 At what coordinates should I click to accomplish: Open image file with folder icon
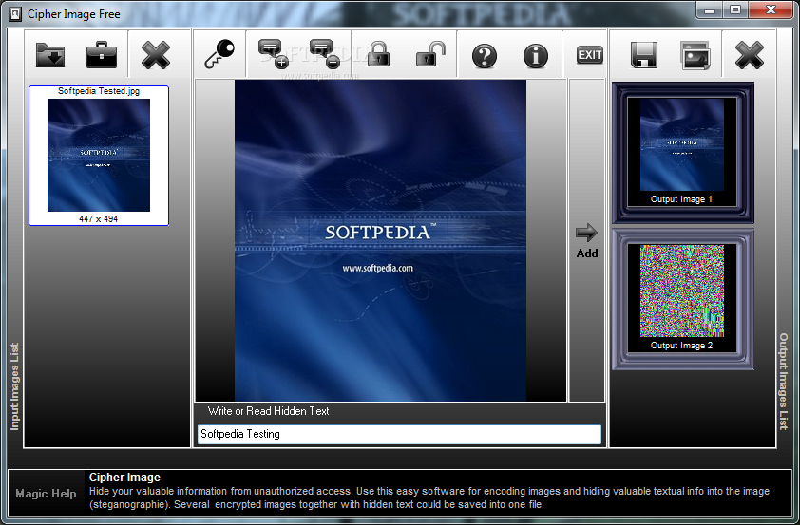(50, 55)
